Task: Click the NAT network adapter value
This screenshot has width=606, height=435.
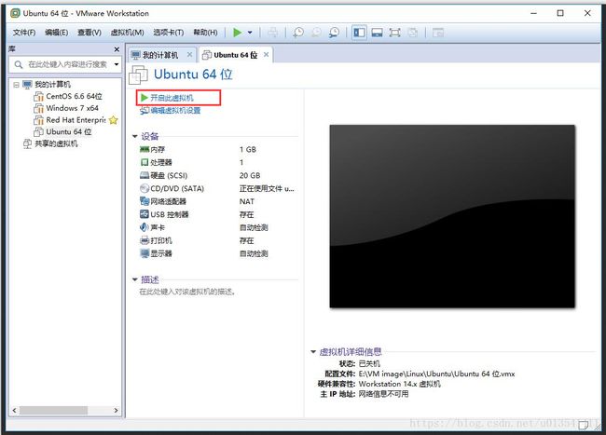Action: pyautogui.click(x=246, y=201)
